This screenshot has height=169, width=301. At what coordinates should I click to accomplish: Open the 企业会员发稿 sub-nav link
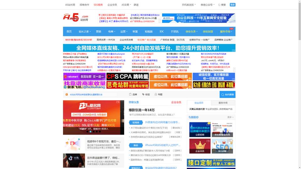pos(126,40)
